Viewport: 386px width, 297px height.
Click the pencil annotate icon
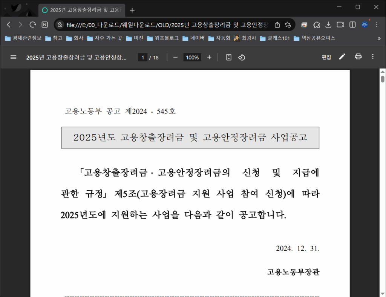(x=342, y=57)
